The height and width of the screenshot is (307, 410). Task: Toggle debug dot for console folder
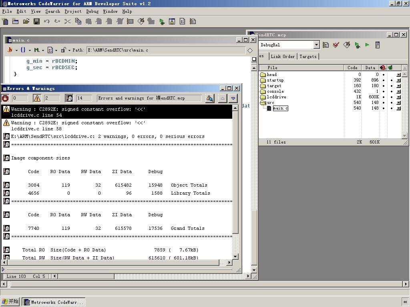[392, 92]
